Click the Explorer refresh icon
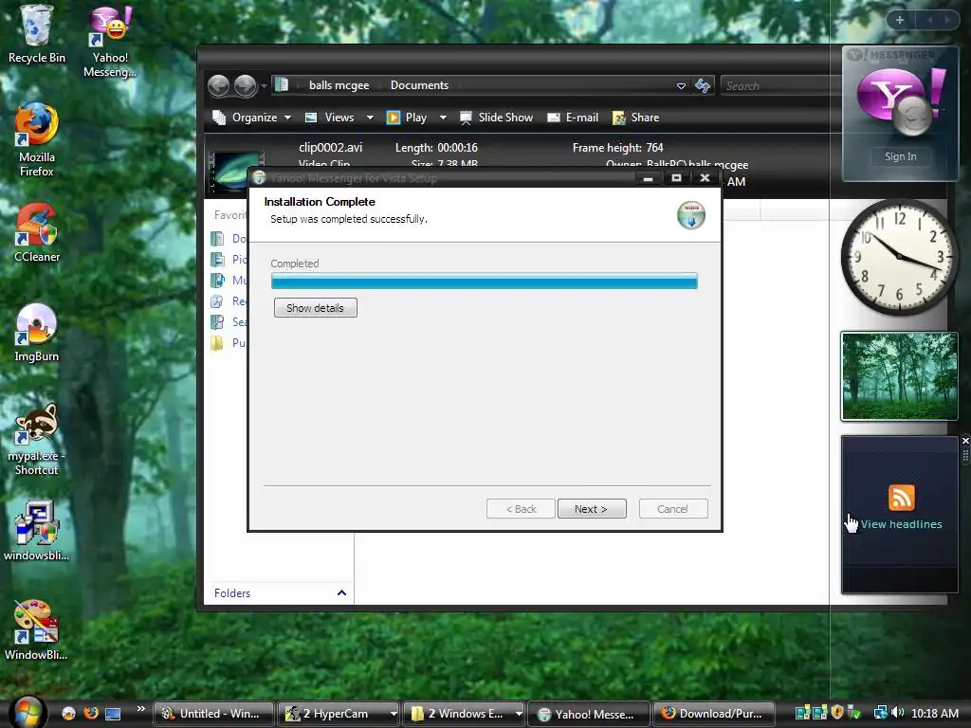 point(703,85)
